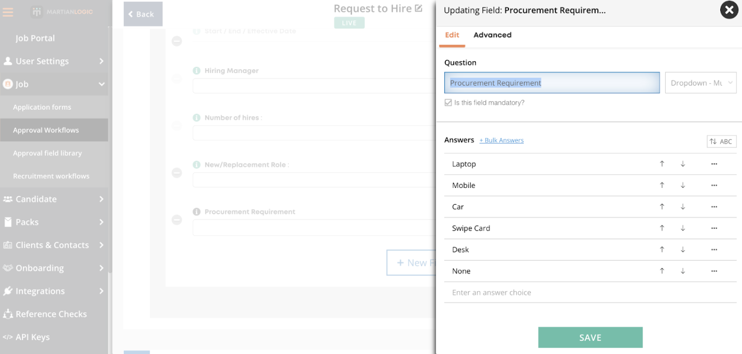Click the SAVE button

pos(590,338)
